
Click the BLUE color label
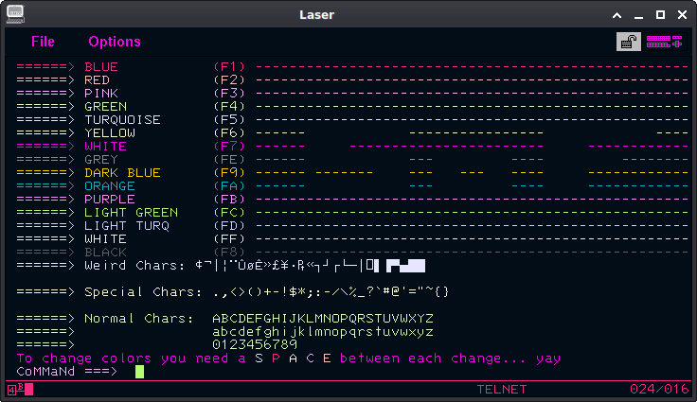click(101, 67)
